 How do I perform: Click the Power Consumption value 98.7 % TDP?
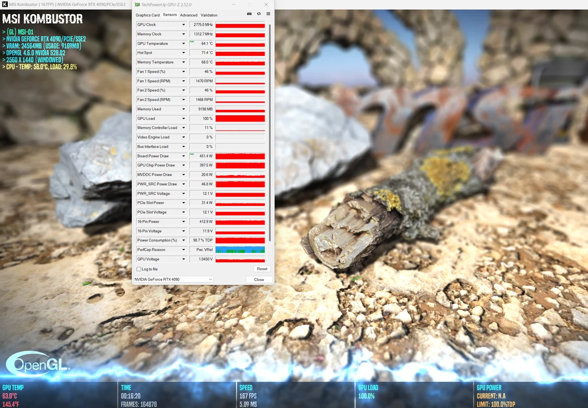tap(201, 240)
